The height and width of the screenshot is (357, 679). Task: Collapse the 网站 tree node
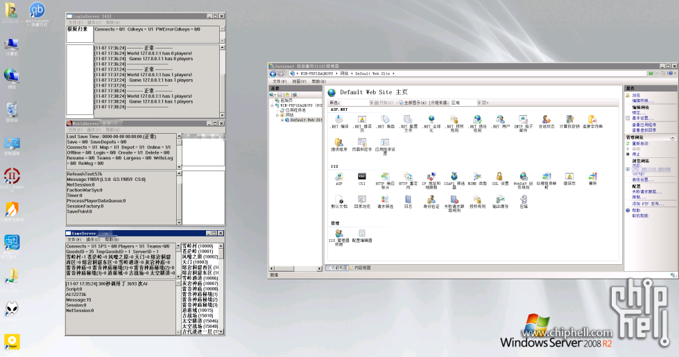coord(277,114)
